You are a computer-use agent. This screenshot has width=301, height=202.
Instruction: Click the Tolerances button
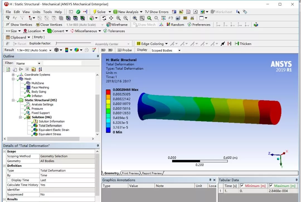tap(114, 31)
